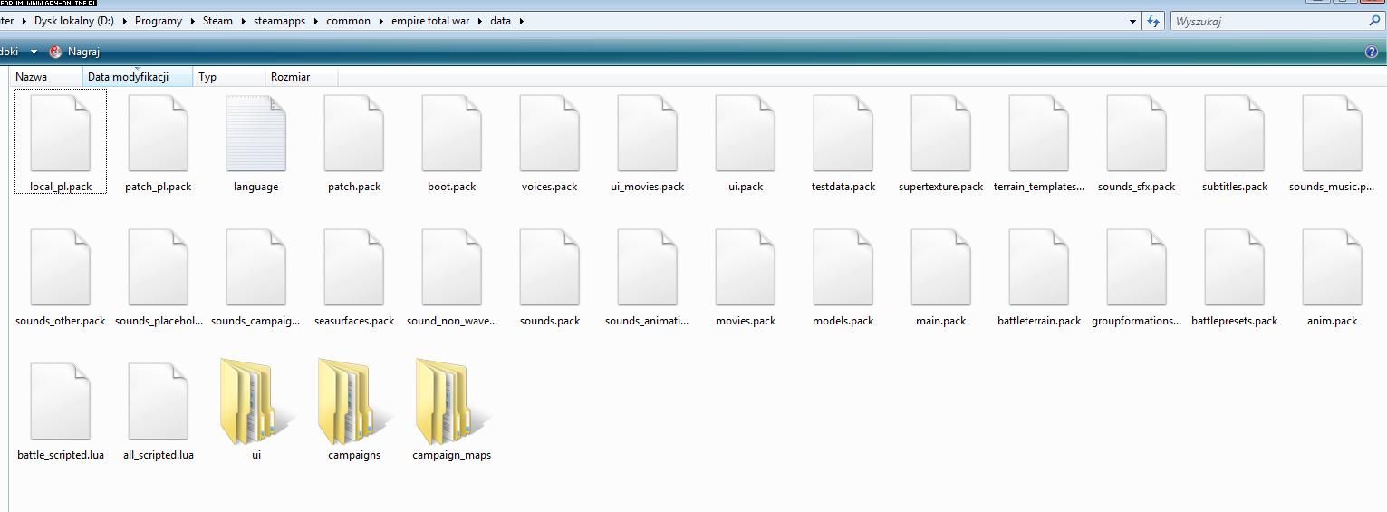Navigate to steamapps breadcrumb
Screen dimensions: 1387x512
click(279, 21)
